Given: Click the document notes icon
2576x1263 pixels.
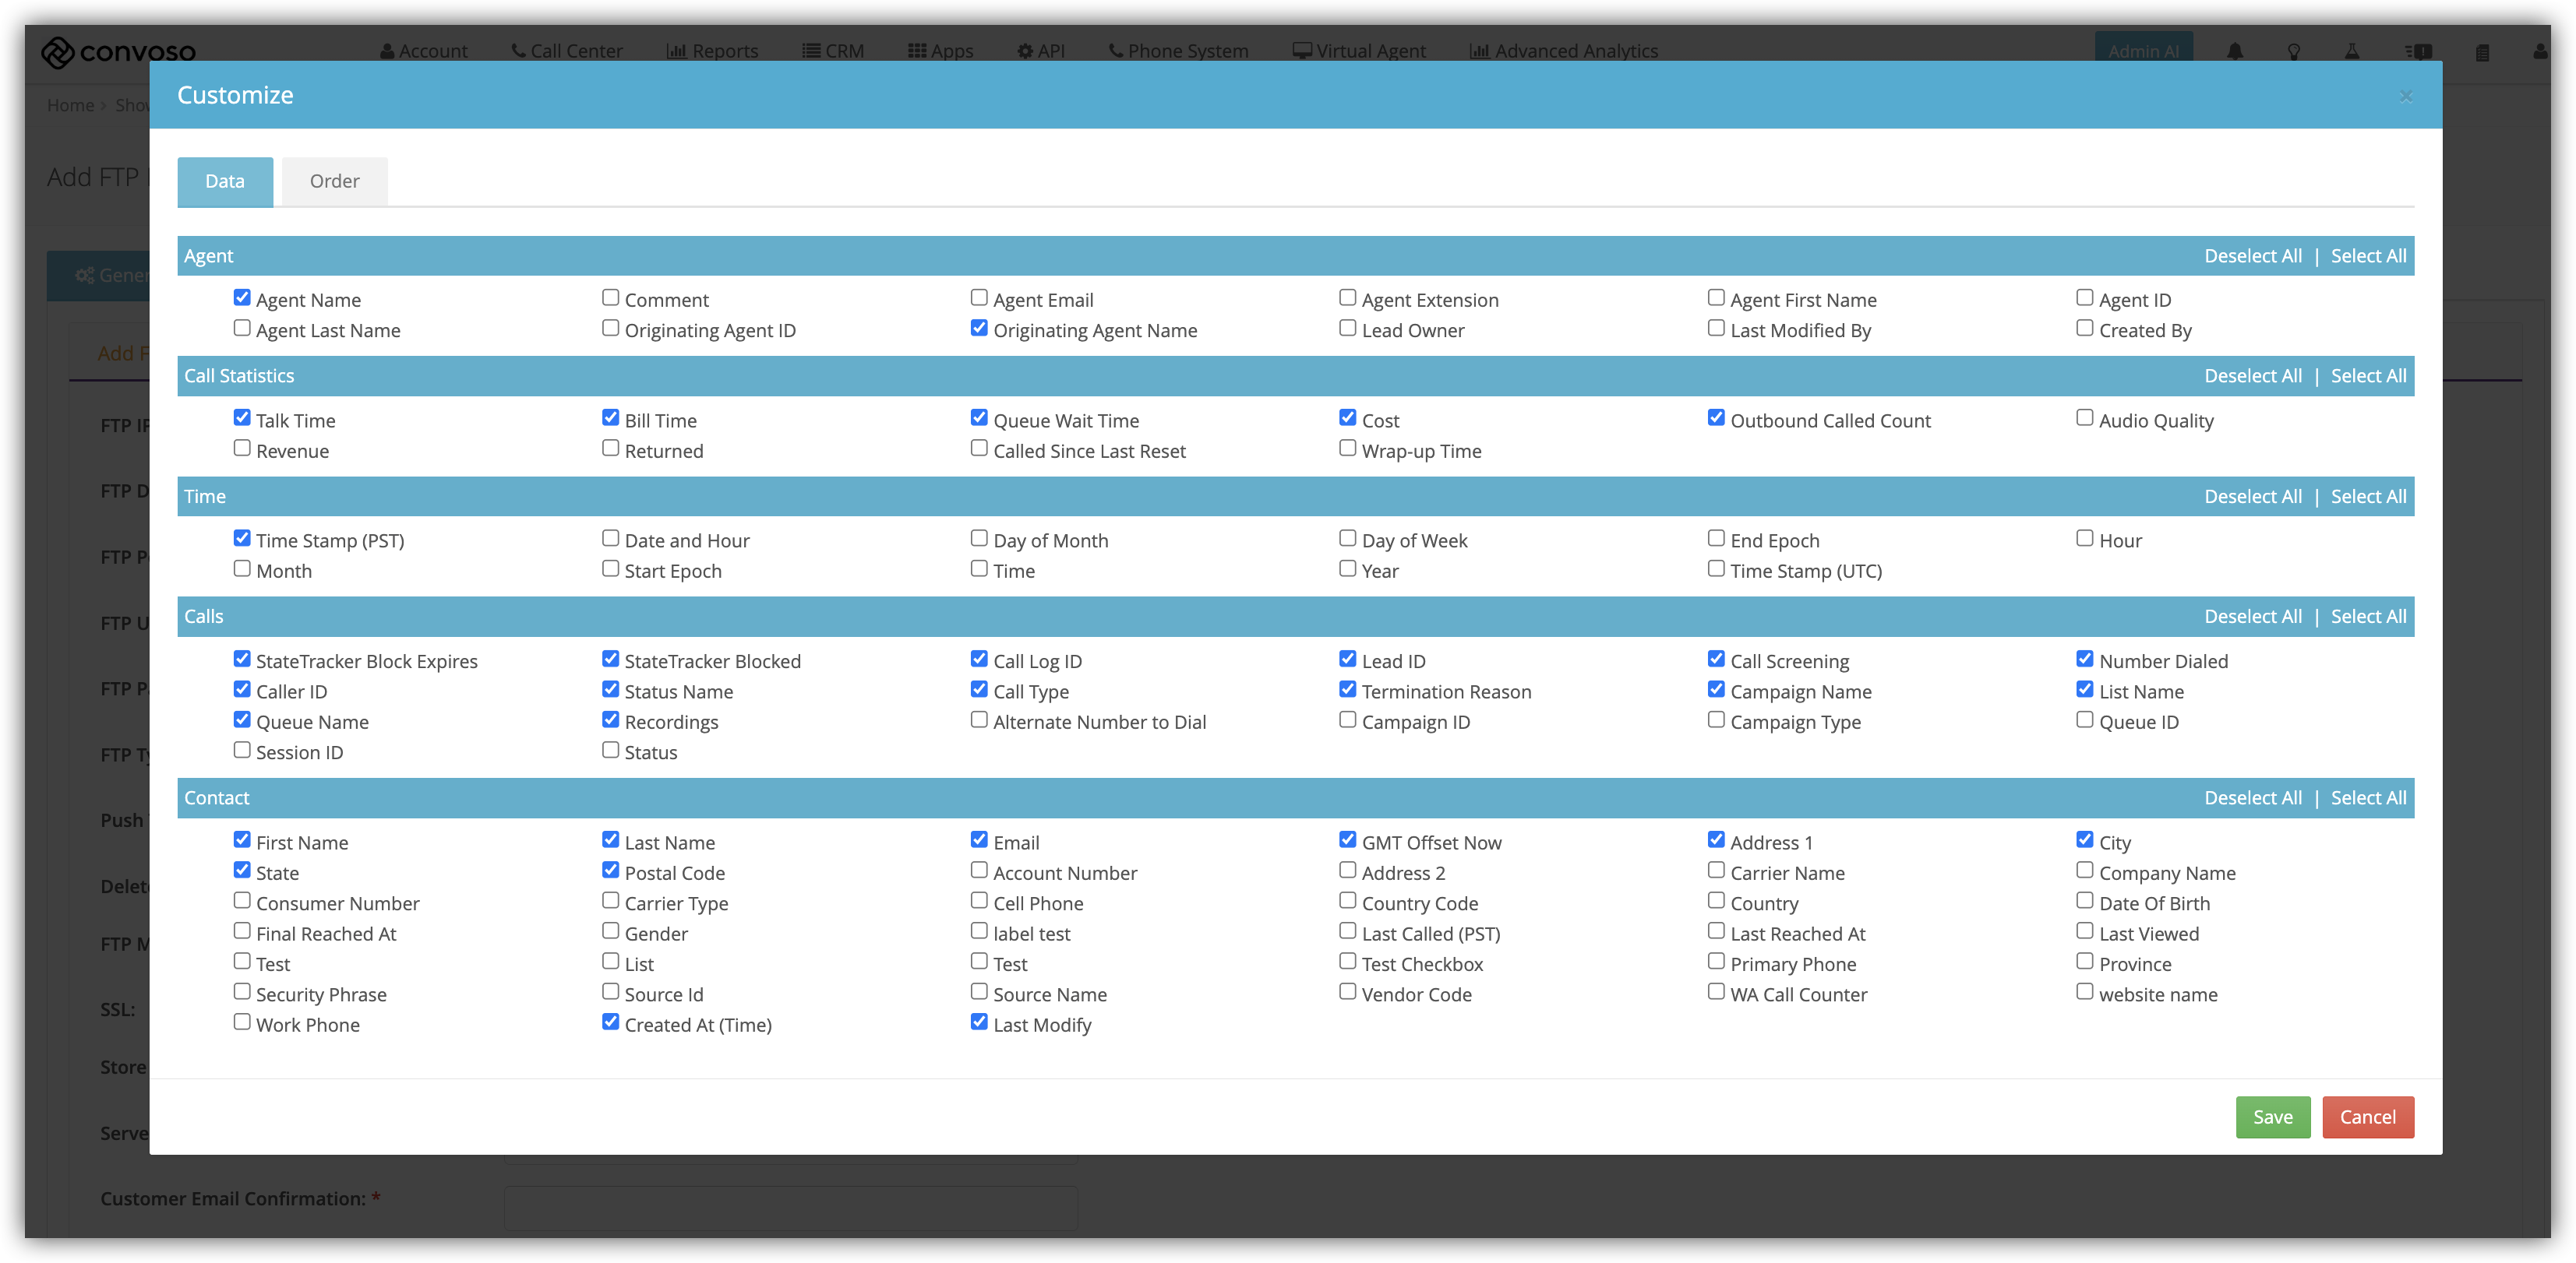Looking at the screenshot, I should (2482, 52).
